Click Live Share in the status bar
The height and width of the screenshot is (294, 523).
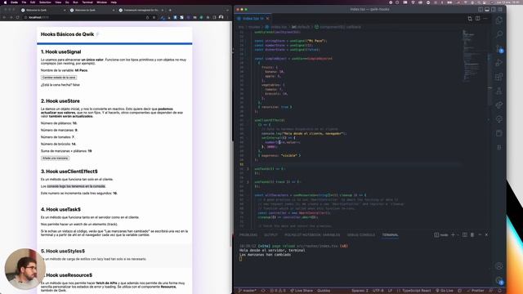coord(302,291)
